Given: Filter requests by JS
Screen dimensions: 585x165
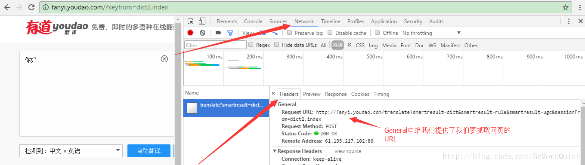Looking at the screenshot, I should pos(349,45).
